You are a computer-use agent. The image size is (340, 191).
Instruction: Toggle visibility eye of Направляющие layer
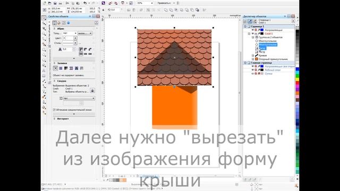point(253,30)
